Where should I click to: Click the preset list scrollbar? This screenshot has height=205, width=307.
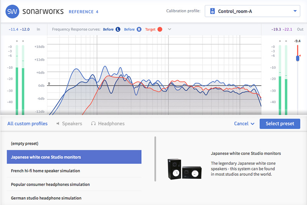pos(155,159)
